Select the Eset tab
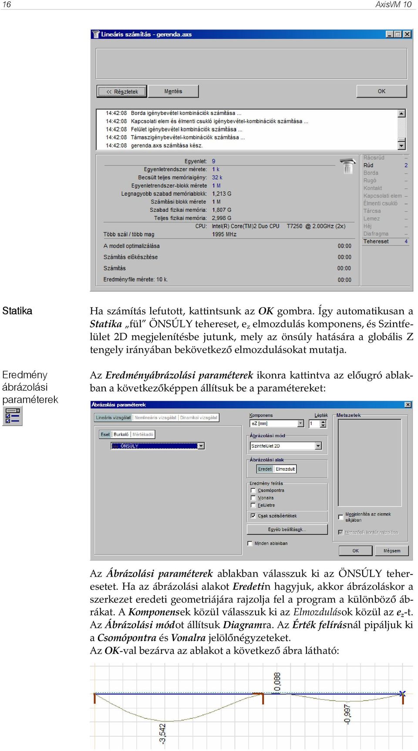 pos(105,434)
